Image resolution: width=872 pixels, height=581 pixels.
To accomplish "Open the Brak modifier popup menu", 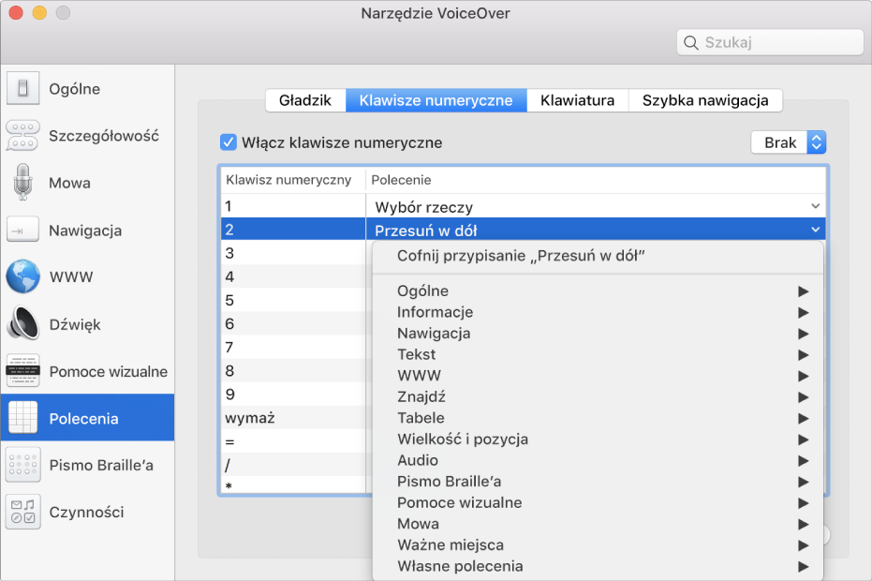I will coord(788,142).
